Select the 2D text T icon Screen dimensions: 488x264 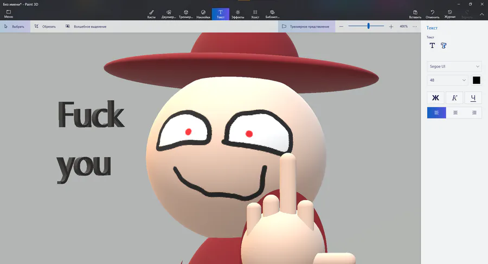click(x=432, y=45)
